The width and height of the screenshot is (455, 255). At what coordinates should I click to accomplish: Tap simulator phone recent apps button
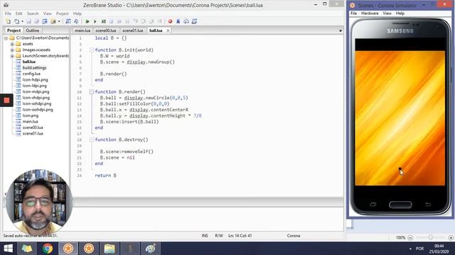(373, 205)
